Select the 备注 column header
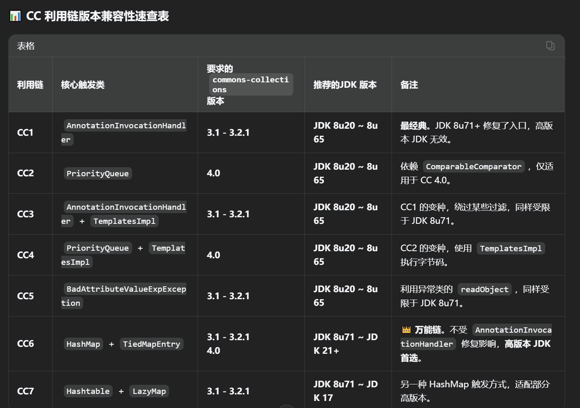This screenshot has width=580, height=408. [409, 85]
